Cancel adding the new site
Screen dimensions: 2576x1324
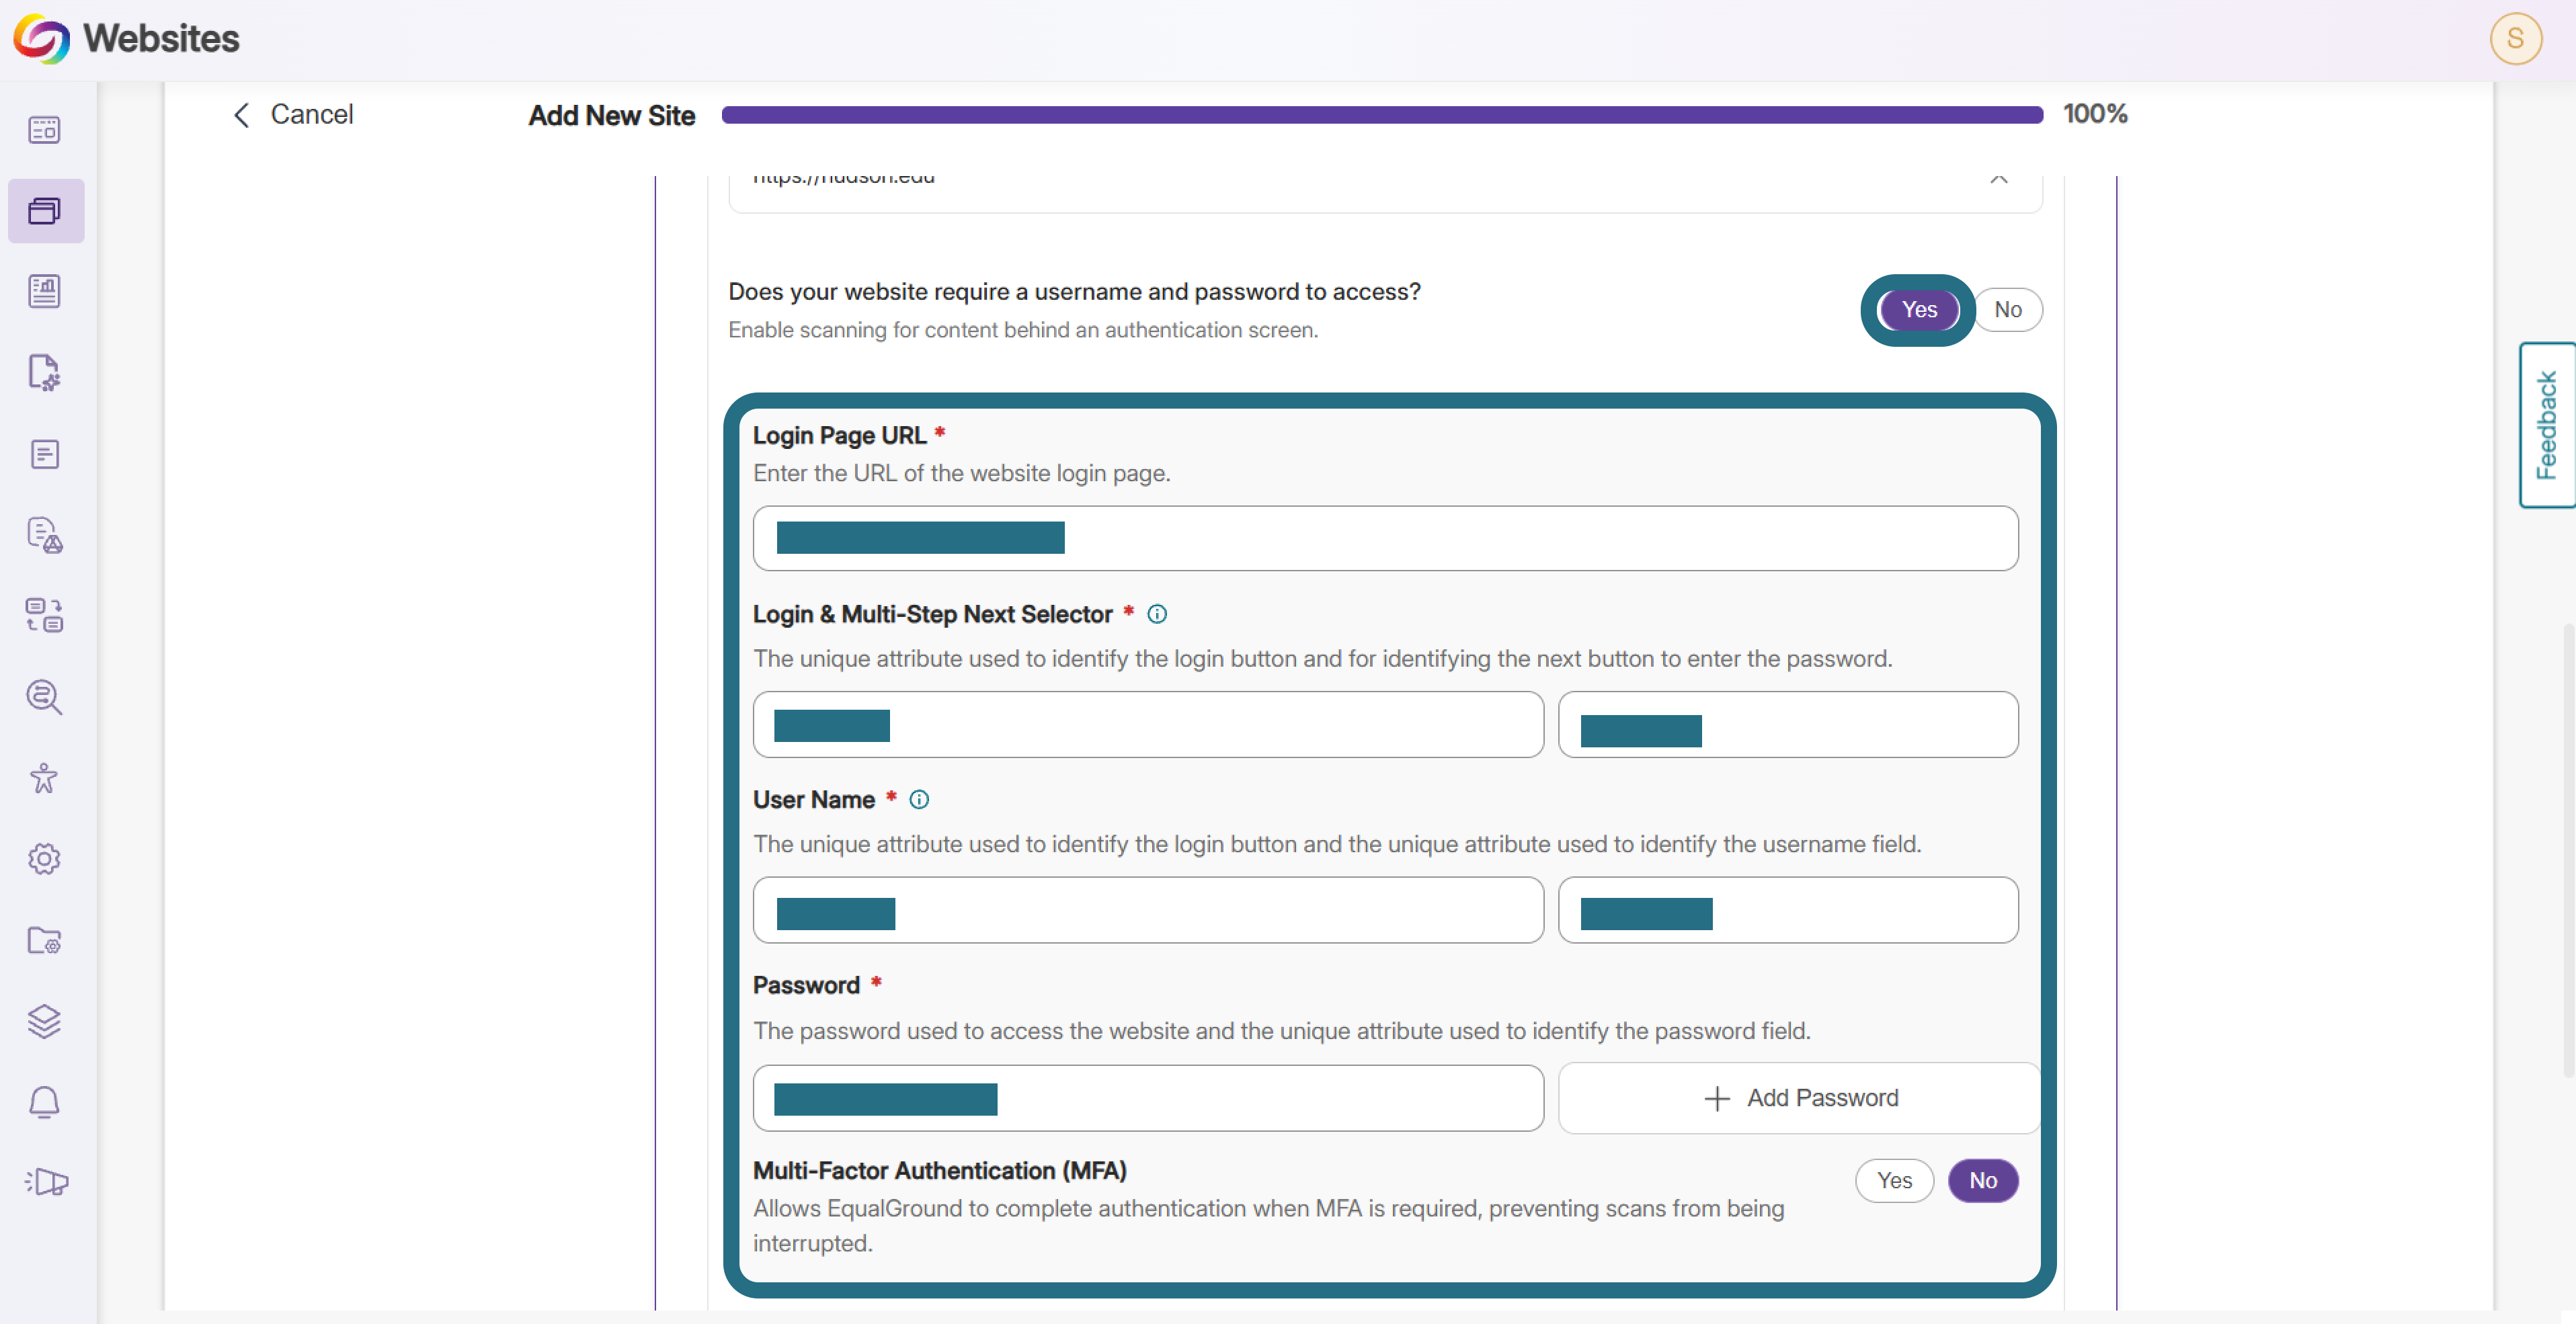(x=293, y=115)
